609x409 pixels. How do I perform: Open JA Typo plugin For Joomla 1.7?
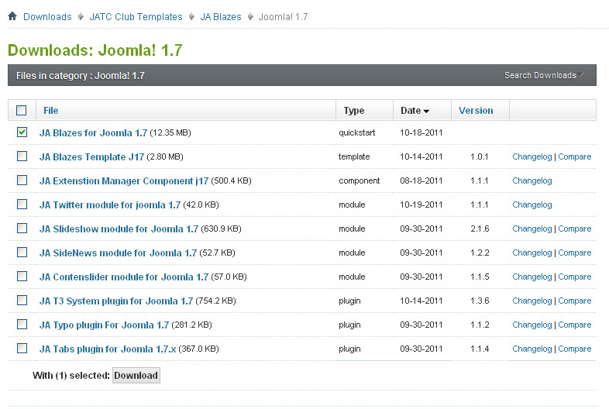[x=104, y=325]
